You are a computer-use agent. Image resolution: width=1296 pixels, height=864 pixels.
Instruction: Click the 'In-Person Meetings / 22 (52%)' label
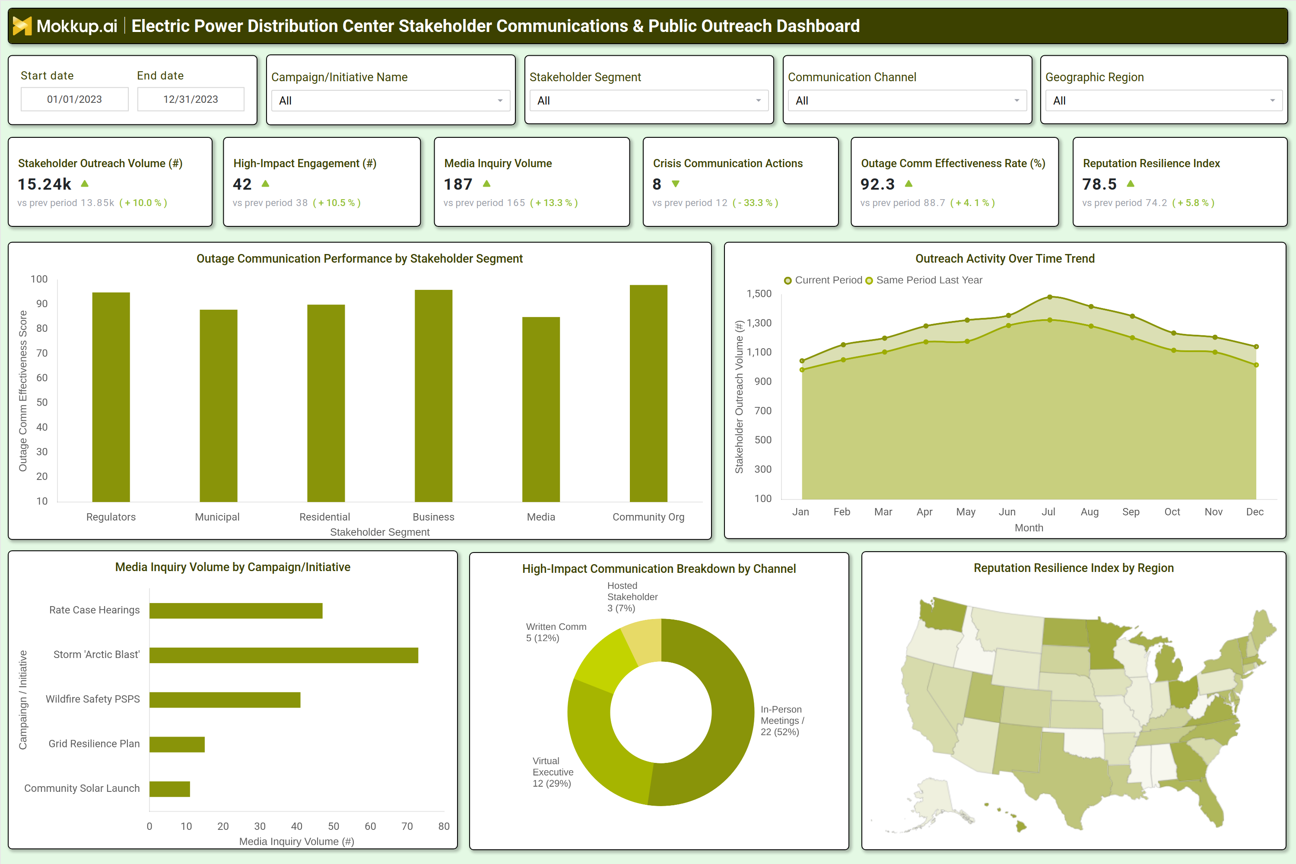pyautogui.click(x=782, y=721)
